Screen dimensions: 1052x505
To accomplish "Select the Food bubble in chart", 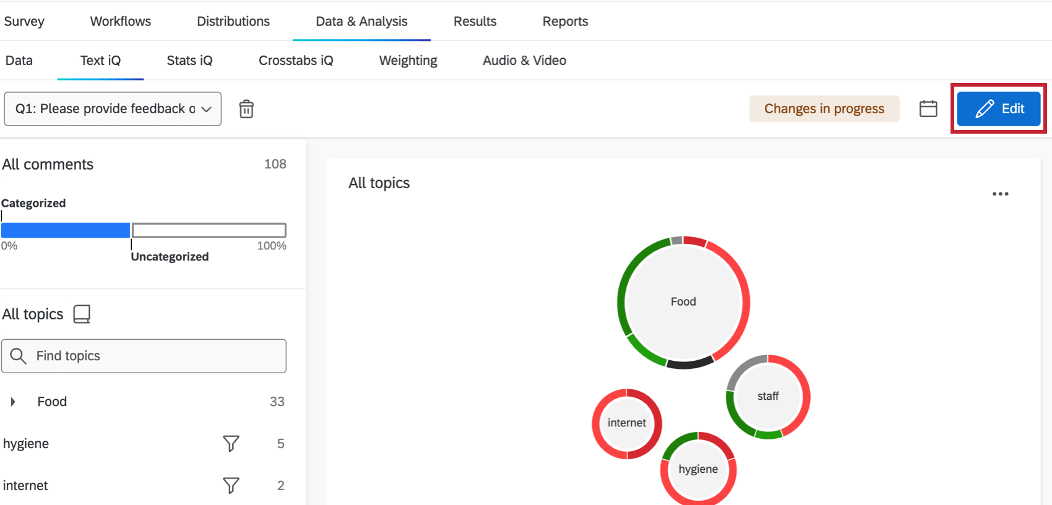I will pos(683,302).
